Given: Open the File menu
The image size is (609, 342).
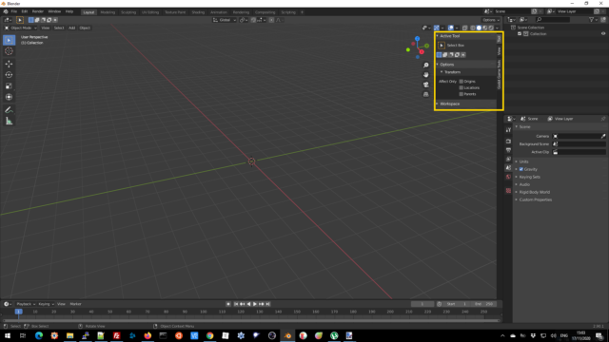Looking at the screenshot, I should [14, 11].
